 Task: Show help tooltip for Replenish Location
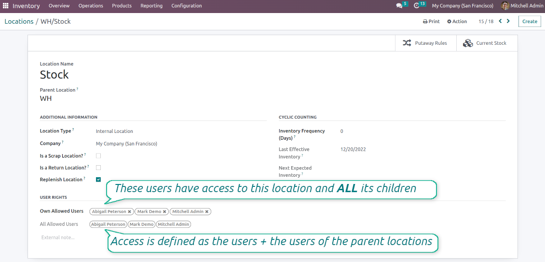coord(84,178)
